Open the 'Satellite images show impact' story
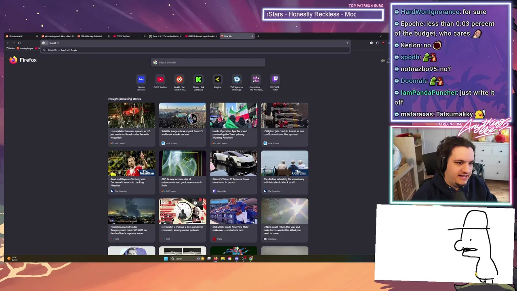The height and width of the screenshot is (291, 517). click(x=183, y=124)
